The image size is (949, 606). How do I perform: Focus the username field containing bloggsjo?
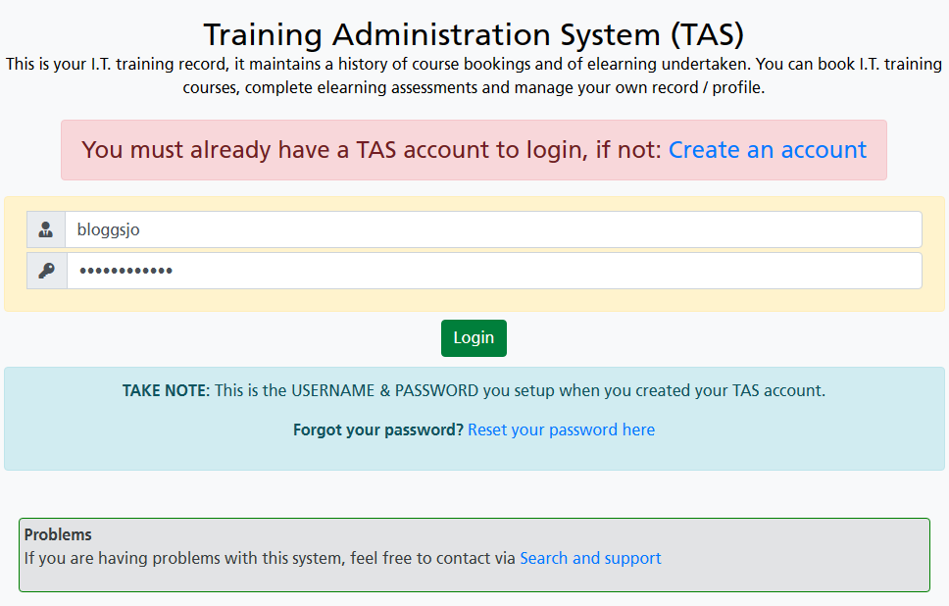tap(493, 229)
